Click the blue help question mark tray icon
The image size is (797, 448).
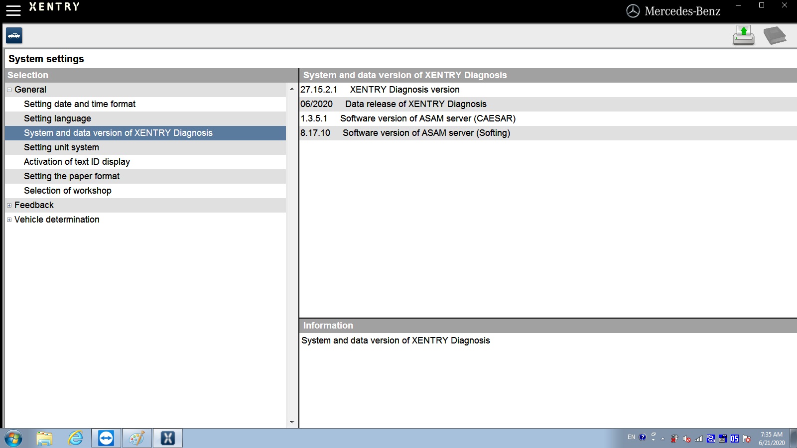643,438
